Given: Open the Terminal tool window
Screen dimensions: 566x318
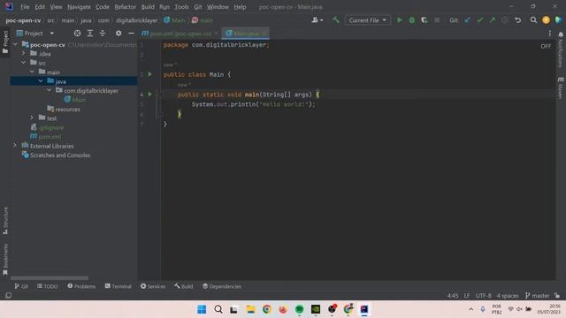Looking at the screenshot, I should point(118,286).
